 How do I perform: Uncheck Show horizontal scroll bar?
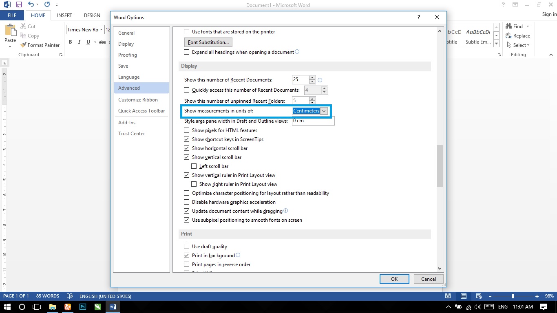click(x=187, y=148)
